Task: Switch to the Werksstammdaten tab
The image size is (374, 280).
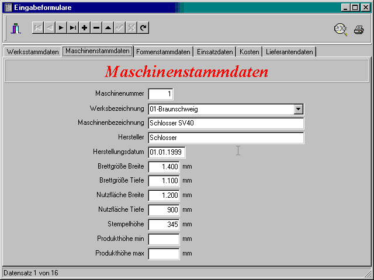Action: tap(33, 52)
